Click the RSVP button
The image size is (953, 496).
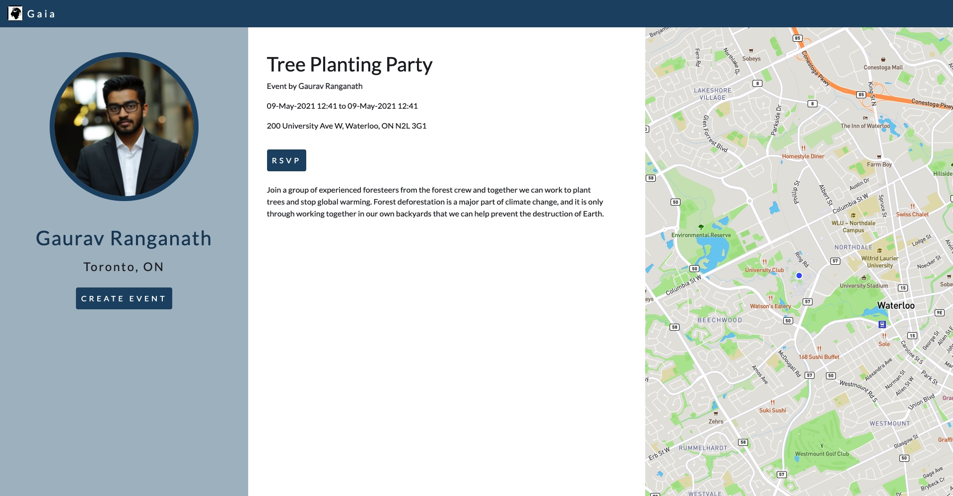click(286, 160)
